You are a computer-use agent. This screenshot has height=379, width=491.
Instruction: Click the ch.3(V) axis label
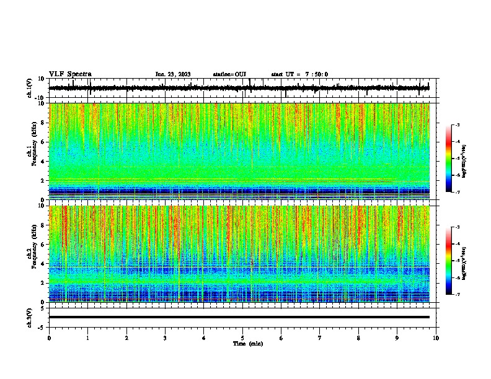tap(30, 318)
